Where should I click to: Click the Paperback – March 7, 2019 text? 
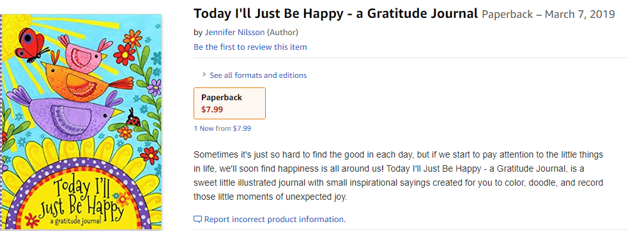click(x=548, y=15)
